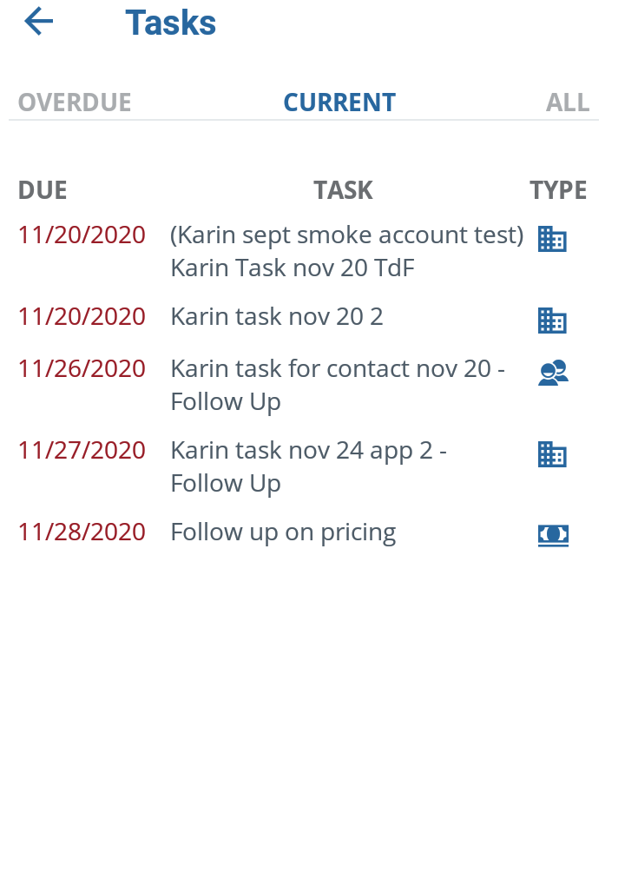The image size is (625, 886).
Task: Open Karin task nov 24 app 2 Follow Up
Action: [309, 466]
